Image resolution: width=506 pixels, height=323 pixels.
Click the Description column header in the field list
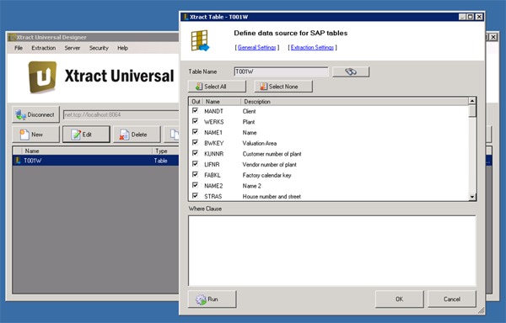pyautogui.click(x=354, y=102)
